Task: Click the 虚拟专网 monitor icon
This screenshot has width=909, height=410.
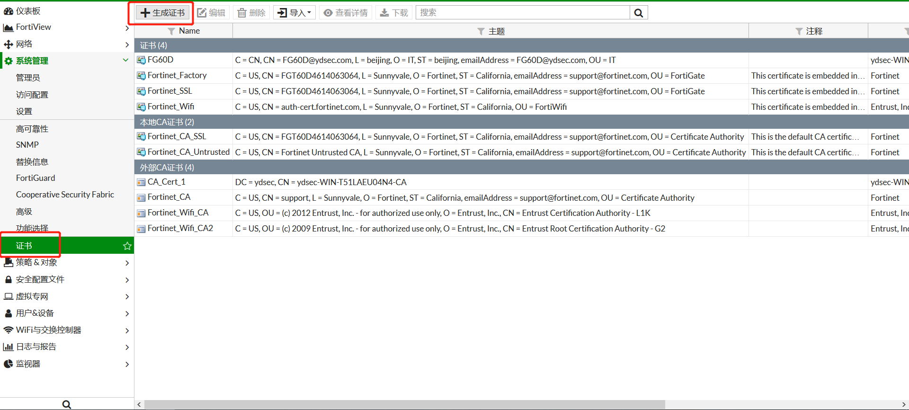Action: [8, 296]
